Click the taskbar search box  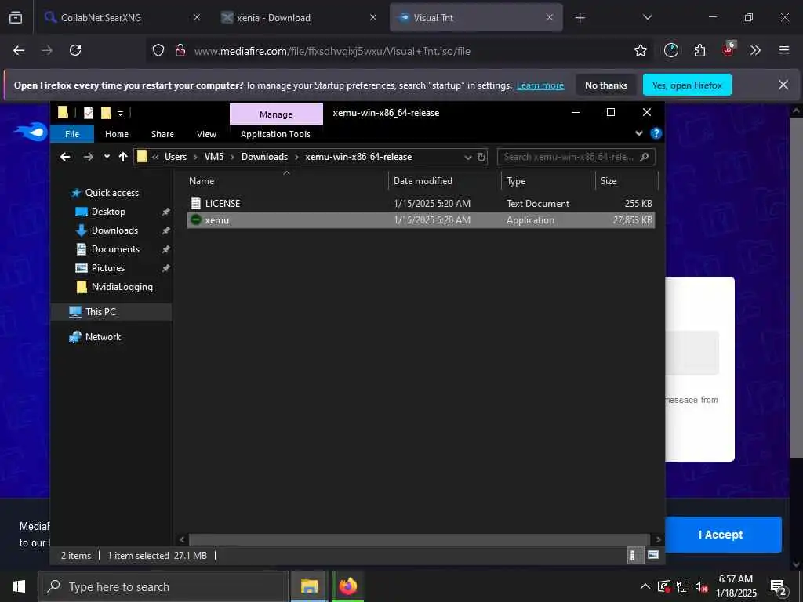(163, 586)
